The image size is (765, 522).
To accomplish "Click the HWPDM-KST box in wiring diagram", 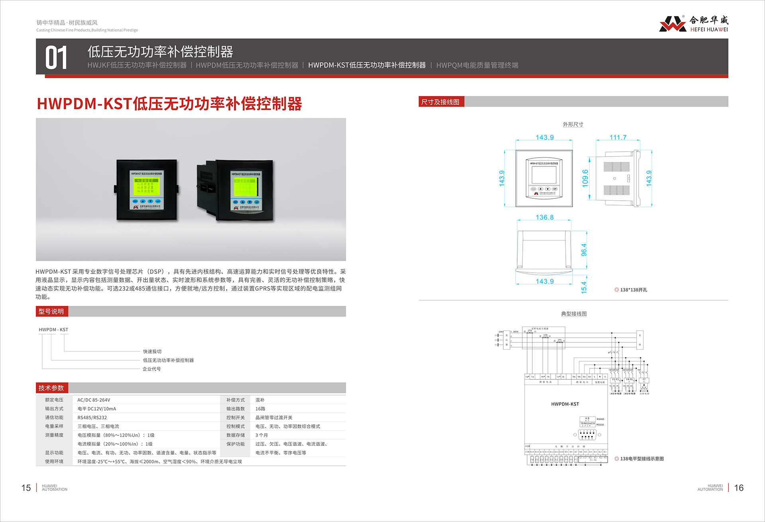I will coord(565,404).
